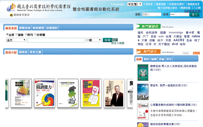The height and width of the screenshot is (127, 203).
Task: Click the 密碼 password input field
Action: point(180,14)
